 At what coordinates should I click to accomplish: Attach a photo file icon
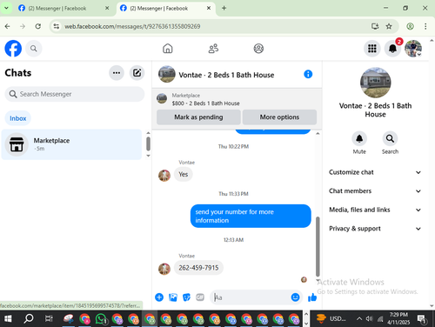(173, 297)
